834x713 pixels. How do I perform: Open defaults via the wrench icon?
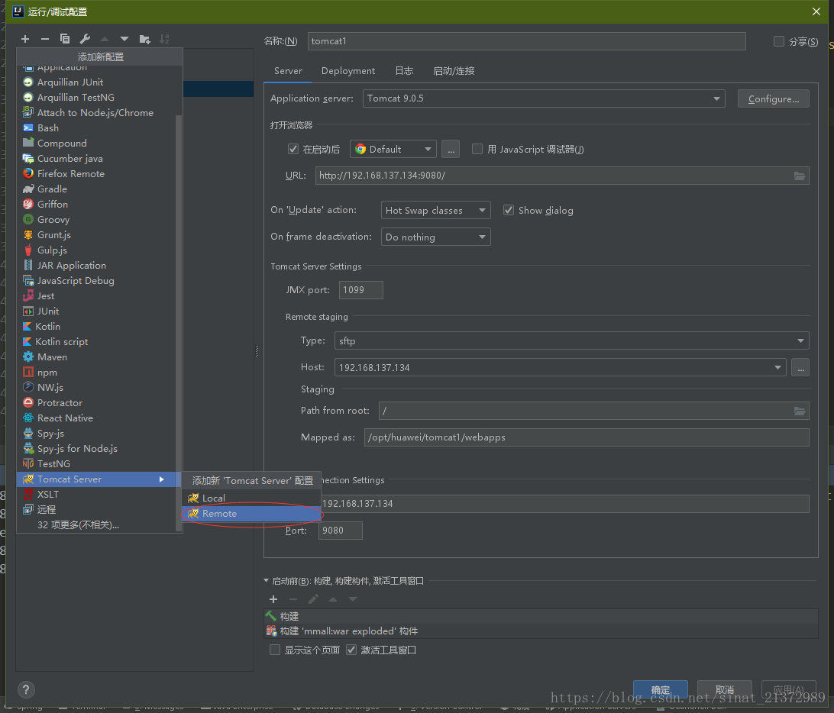(85, 39)
